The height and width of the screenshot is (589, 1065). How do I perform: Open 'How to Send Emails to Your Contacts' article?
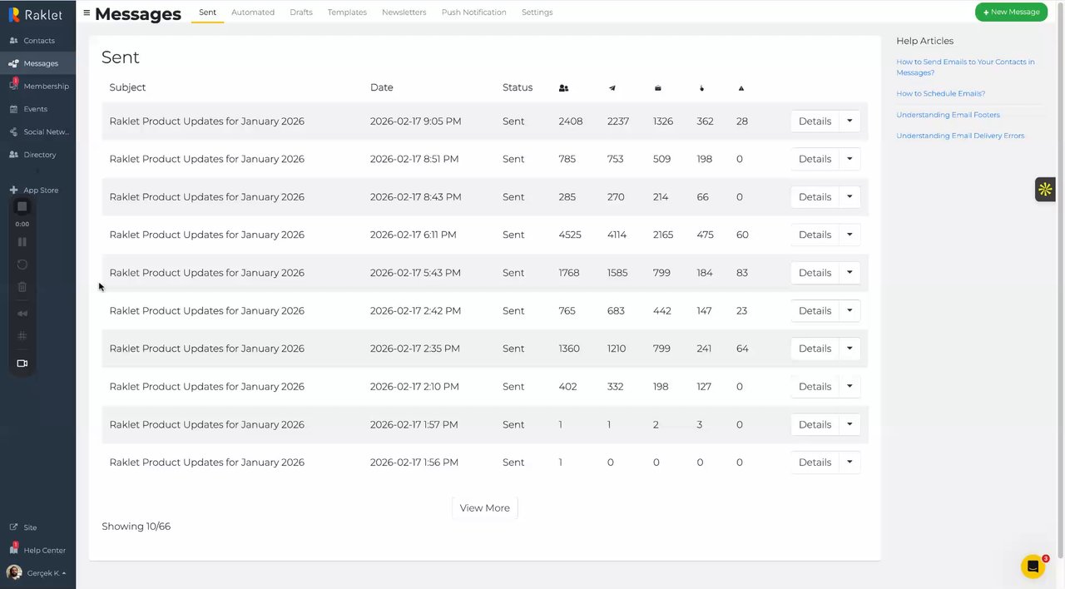tap(965, 67)
